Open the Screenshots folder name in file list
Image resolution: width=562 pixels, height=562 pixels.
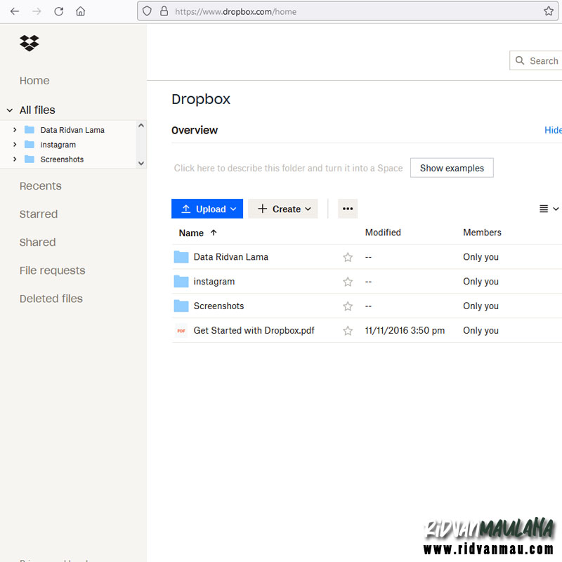point(218,306)
